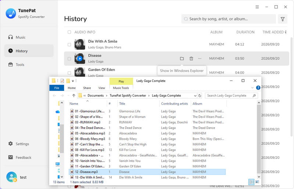This screenshot has height=189, width=294.
Task: Sort by Contributing artists column
Action: coord(175,104)
